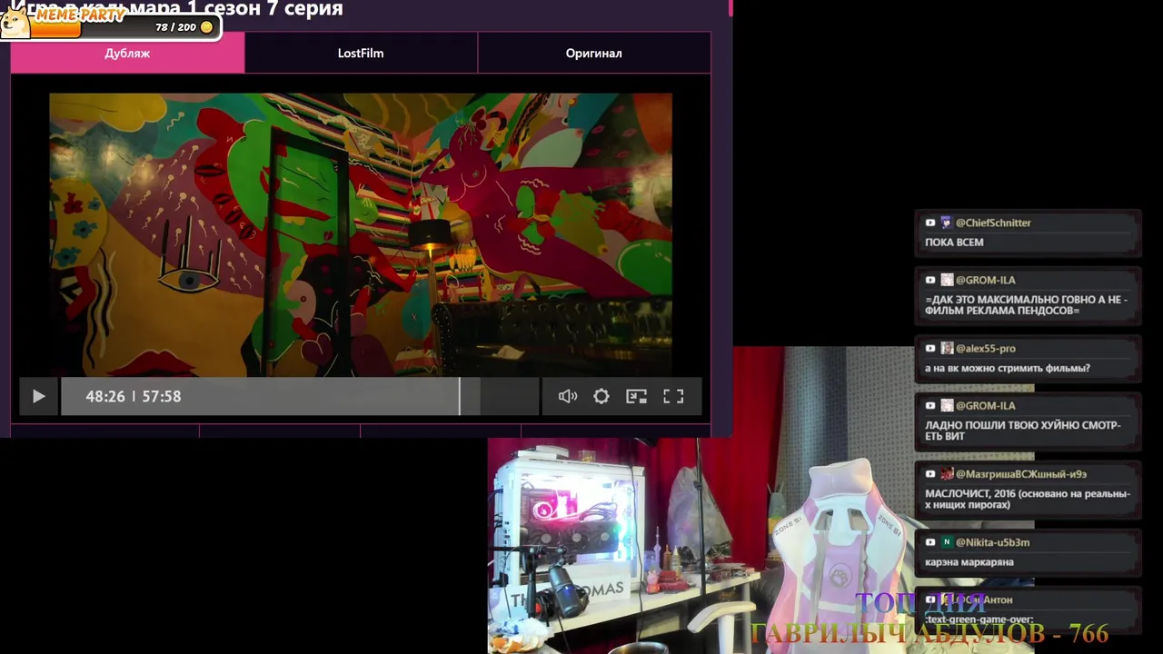Play the paused video
Viewport: 1163px width, 654px height.
click(x=38, y=397)
